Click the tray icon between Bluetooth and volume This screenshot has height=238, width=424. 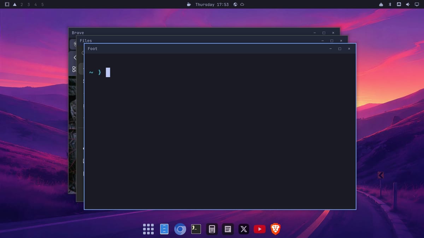point(399,5)
